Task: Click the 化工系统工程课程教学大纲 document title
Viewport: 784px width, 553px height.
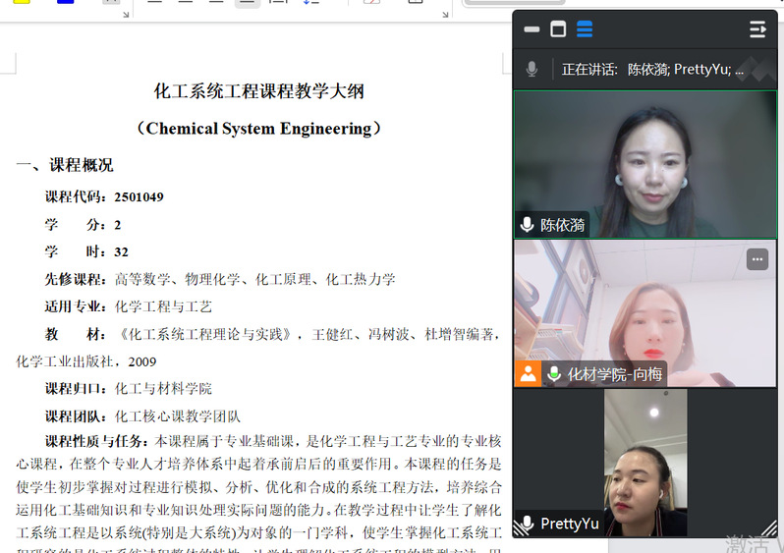Action: point(259,91)
